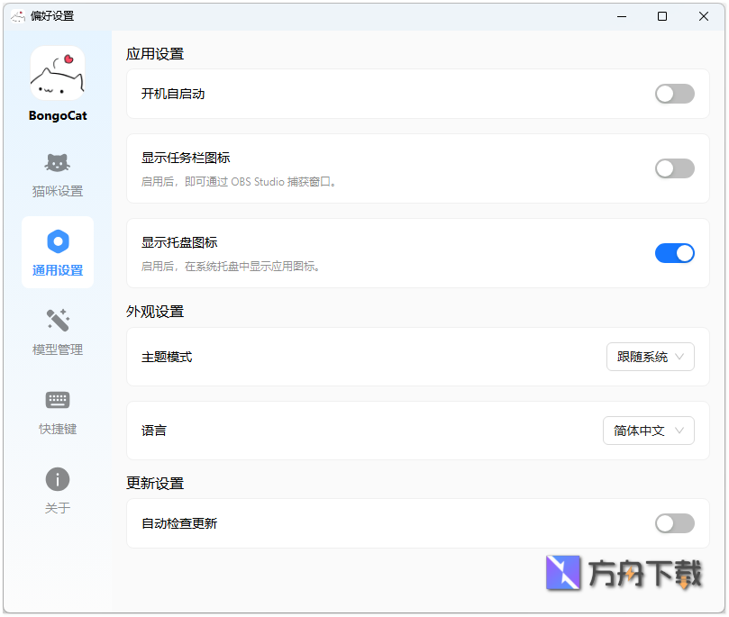
Task: Click the app icon in the title bar
Action: (x=17, y=15)
